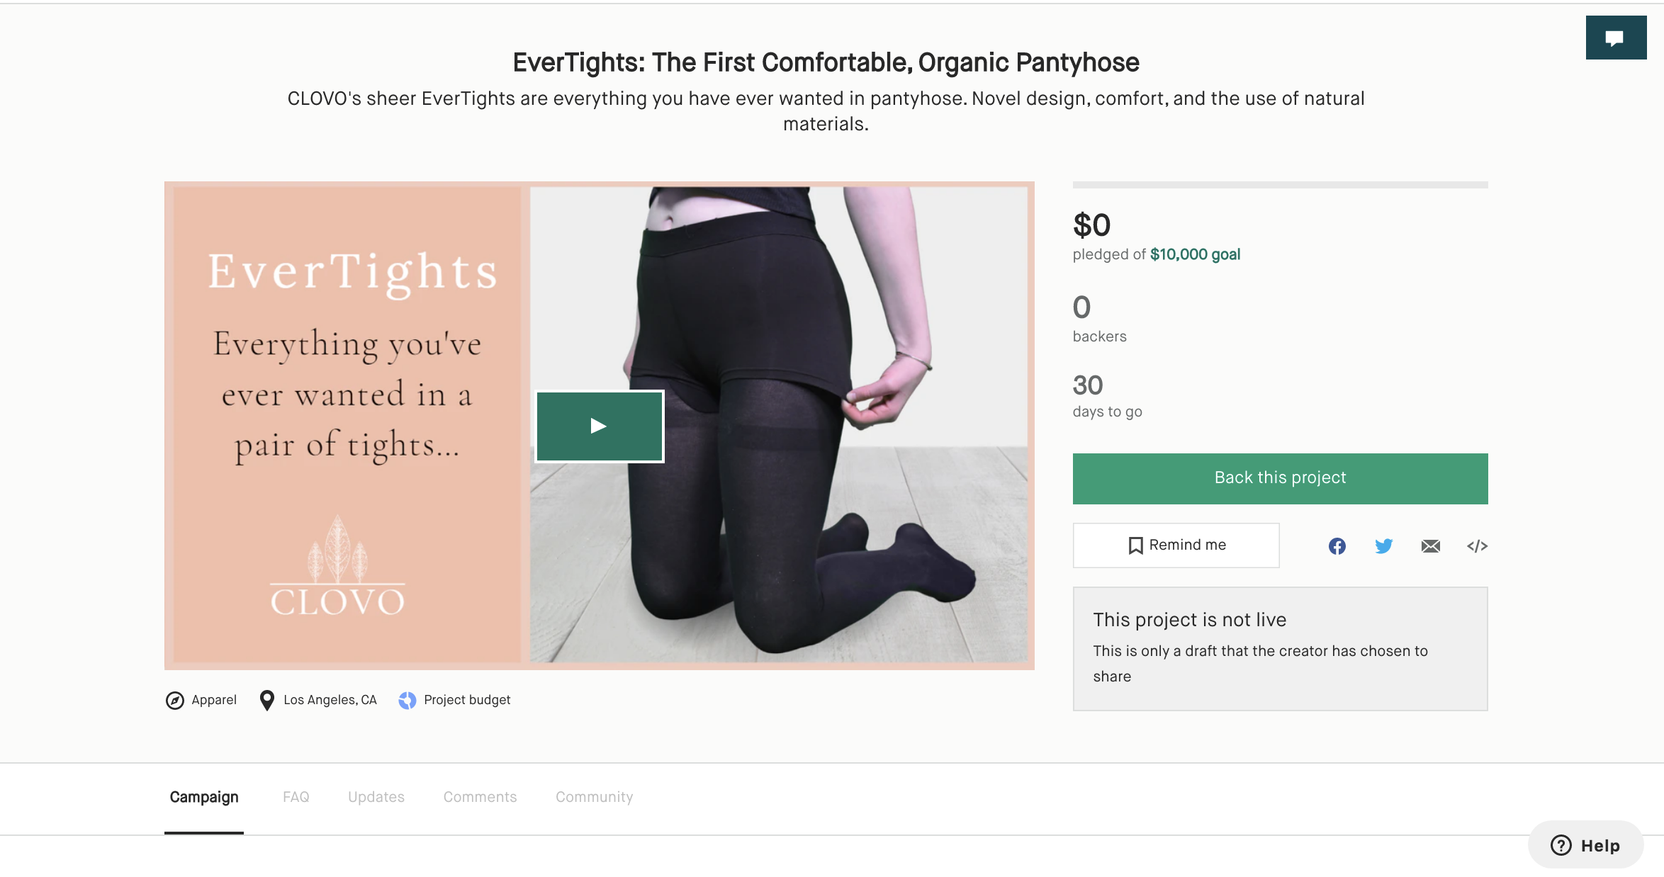Screen dimensions: 1664x877
Task: Click Back this project
Action: pos(1279,477)
